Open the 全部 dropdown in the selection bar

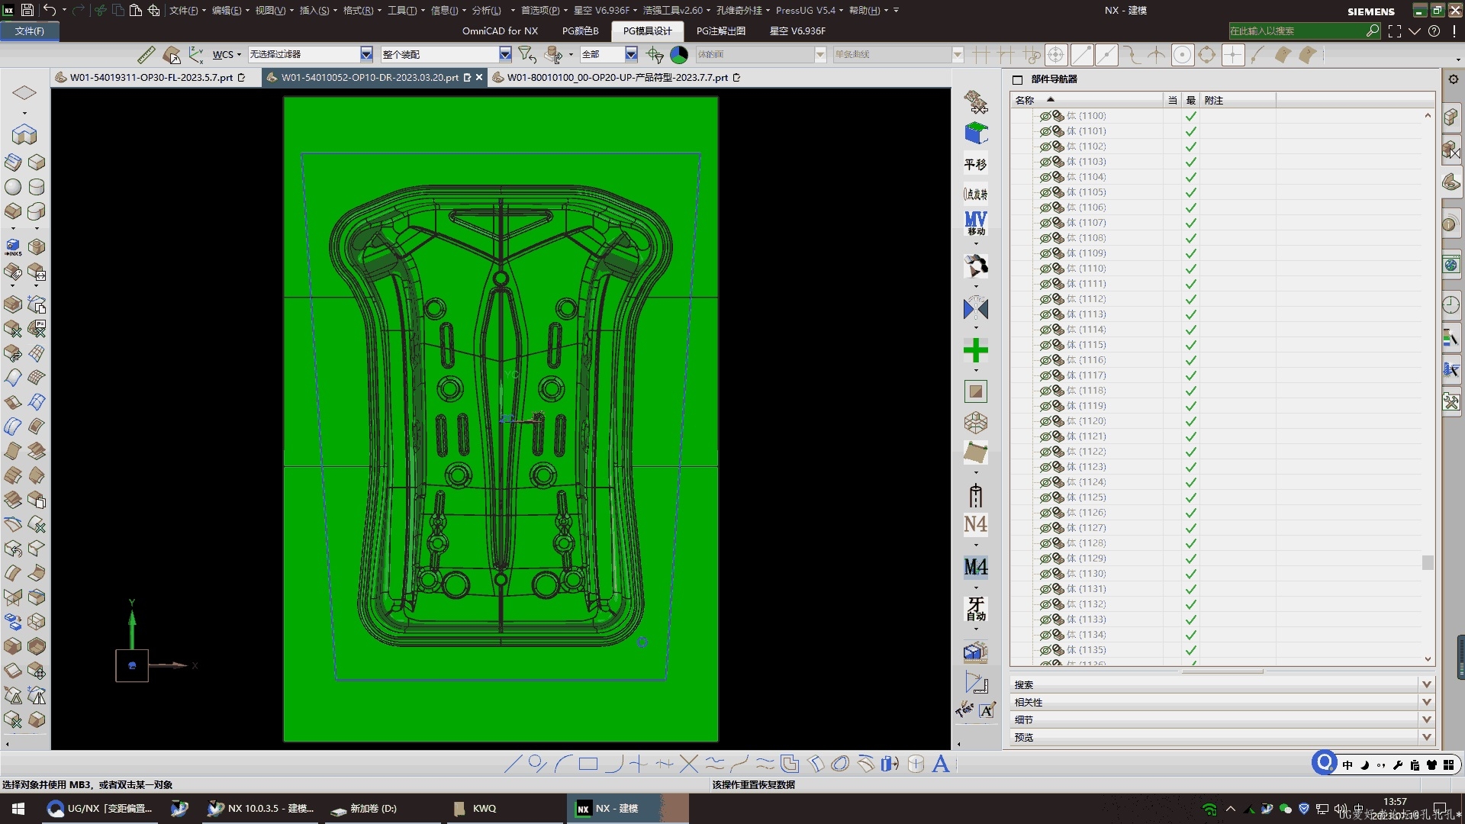631,54
